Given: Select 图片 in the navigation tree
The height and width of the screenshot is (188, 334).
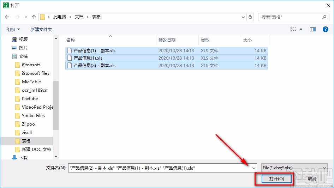Looking at the screenshot, I should [23, 48].
